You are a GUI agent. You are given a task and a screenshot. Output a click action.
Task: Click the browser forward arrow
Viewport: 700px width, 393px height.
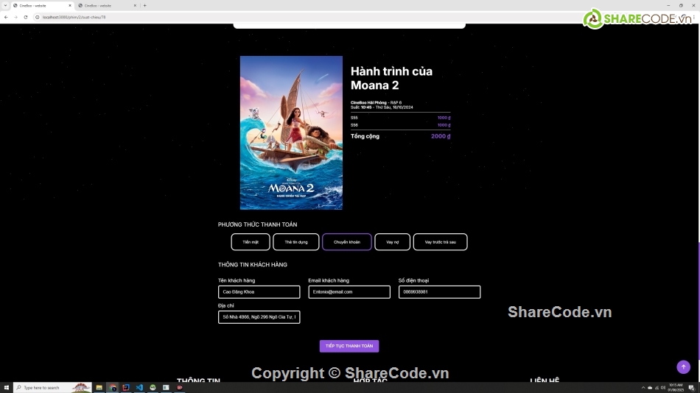coord(15,17)
